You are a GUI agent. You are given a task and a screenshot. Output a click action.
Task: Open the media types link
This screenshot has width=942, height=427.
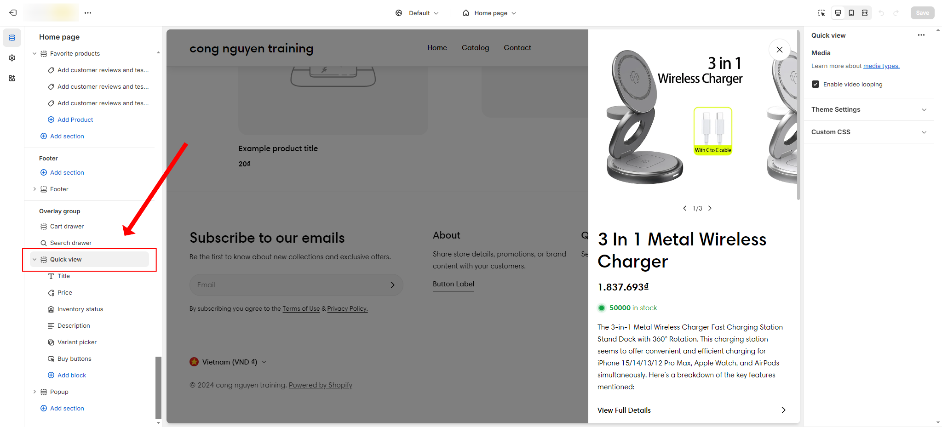(881, 66)
